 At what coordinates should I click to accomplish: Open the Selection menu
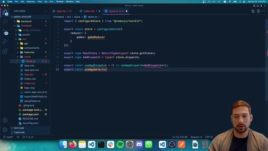(x=31, y=2)
